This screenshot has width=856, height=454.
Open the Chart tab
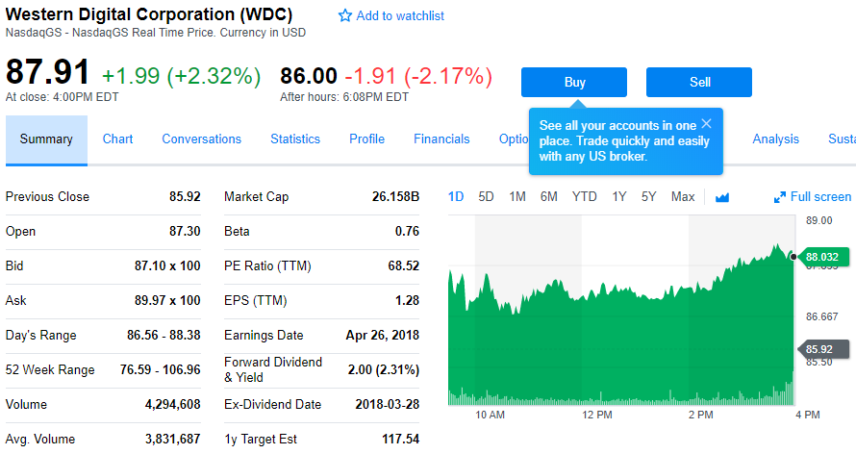(117, 139)
